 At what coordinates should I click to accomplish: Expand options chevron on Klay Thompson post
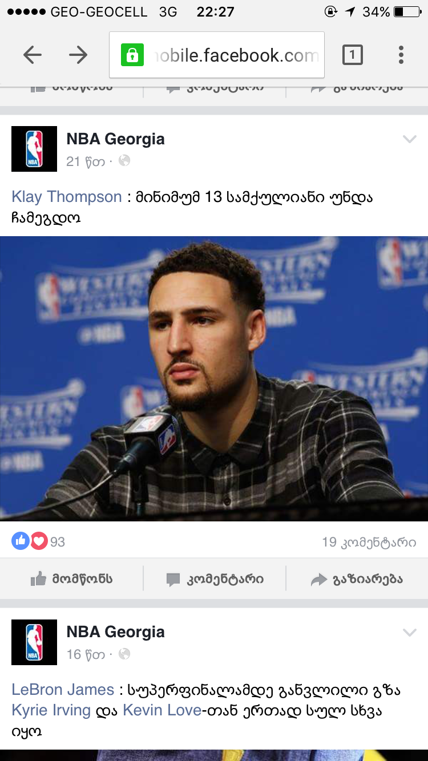click(410, 139)
